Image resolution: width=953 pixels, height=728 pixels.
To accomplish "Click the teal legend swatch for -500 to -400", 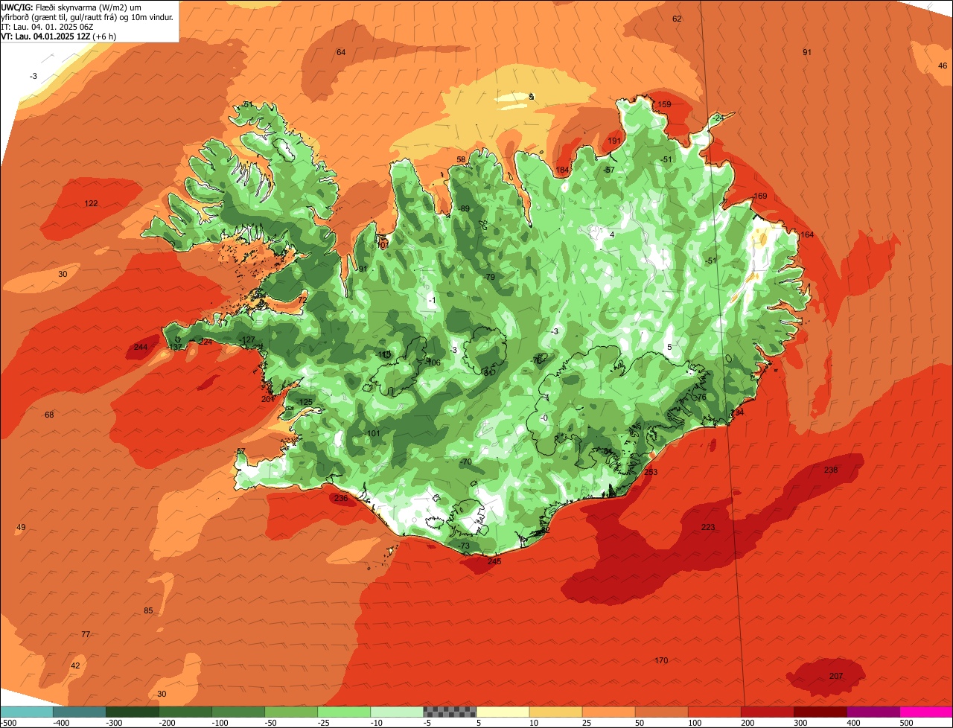I will (x=27, y=712).
